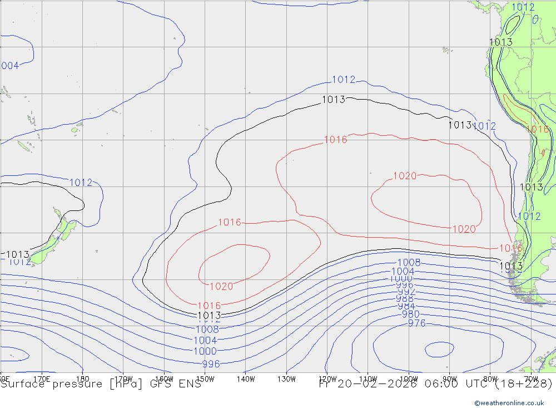556x408 pixels.
Task: Click the ©weatheronline.co.uk copyright link
Action: click(x=509, y=403)
